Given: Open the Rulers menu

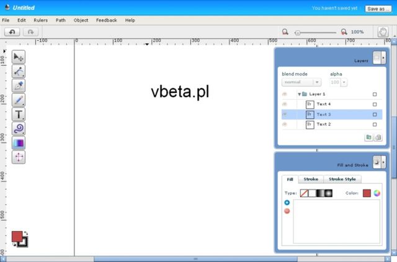Looking at the screenshot, I should point(40,20).
